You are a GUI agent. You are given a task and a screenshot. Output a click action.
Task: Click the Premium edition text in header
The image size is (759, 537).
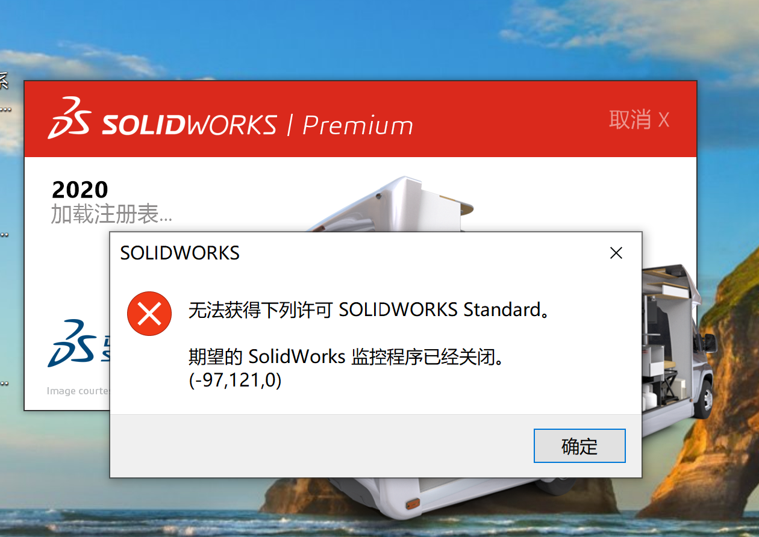[358, 125]
